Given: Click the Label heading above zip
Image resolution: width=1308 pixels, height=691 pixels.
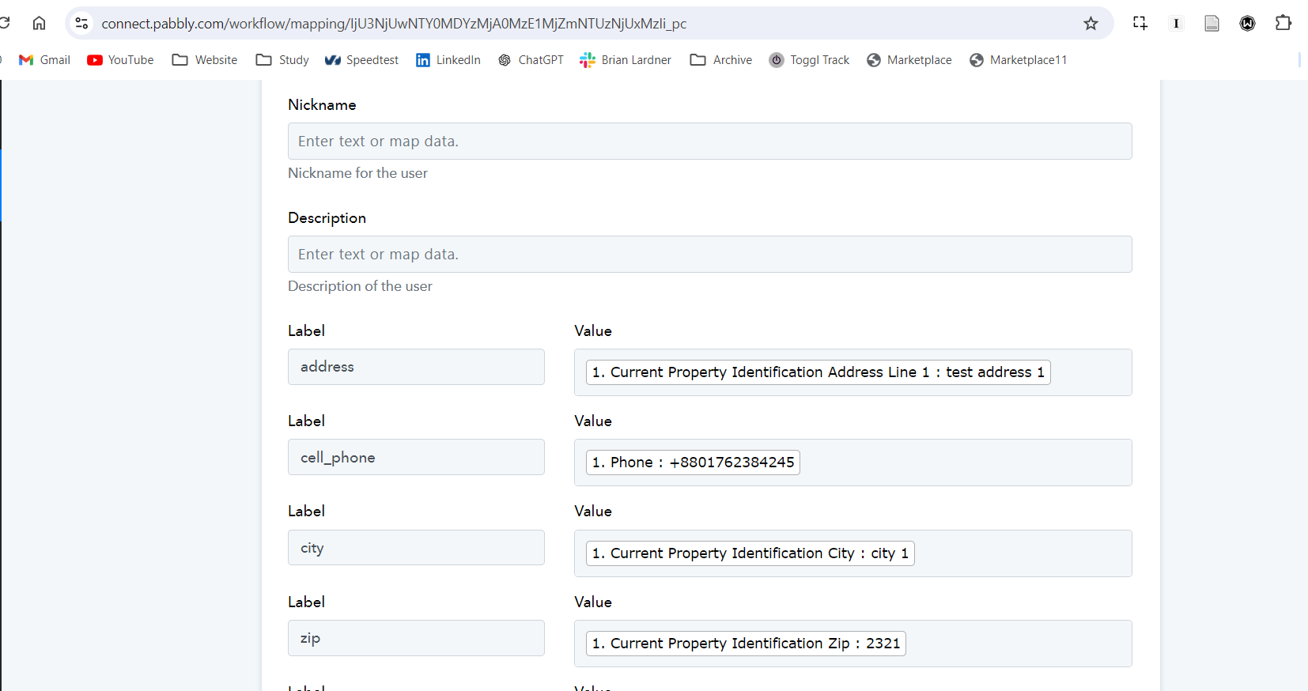Looking at the screenshot, I should pos(306,602).
